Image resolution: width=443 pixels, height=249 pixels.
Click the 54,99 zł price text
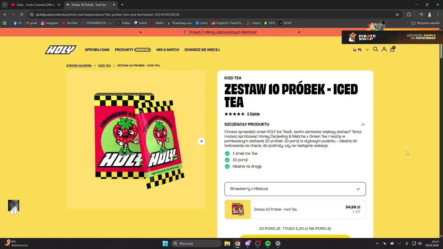pyautogui.click(x=353, y=207)
